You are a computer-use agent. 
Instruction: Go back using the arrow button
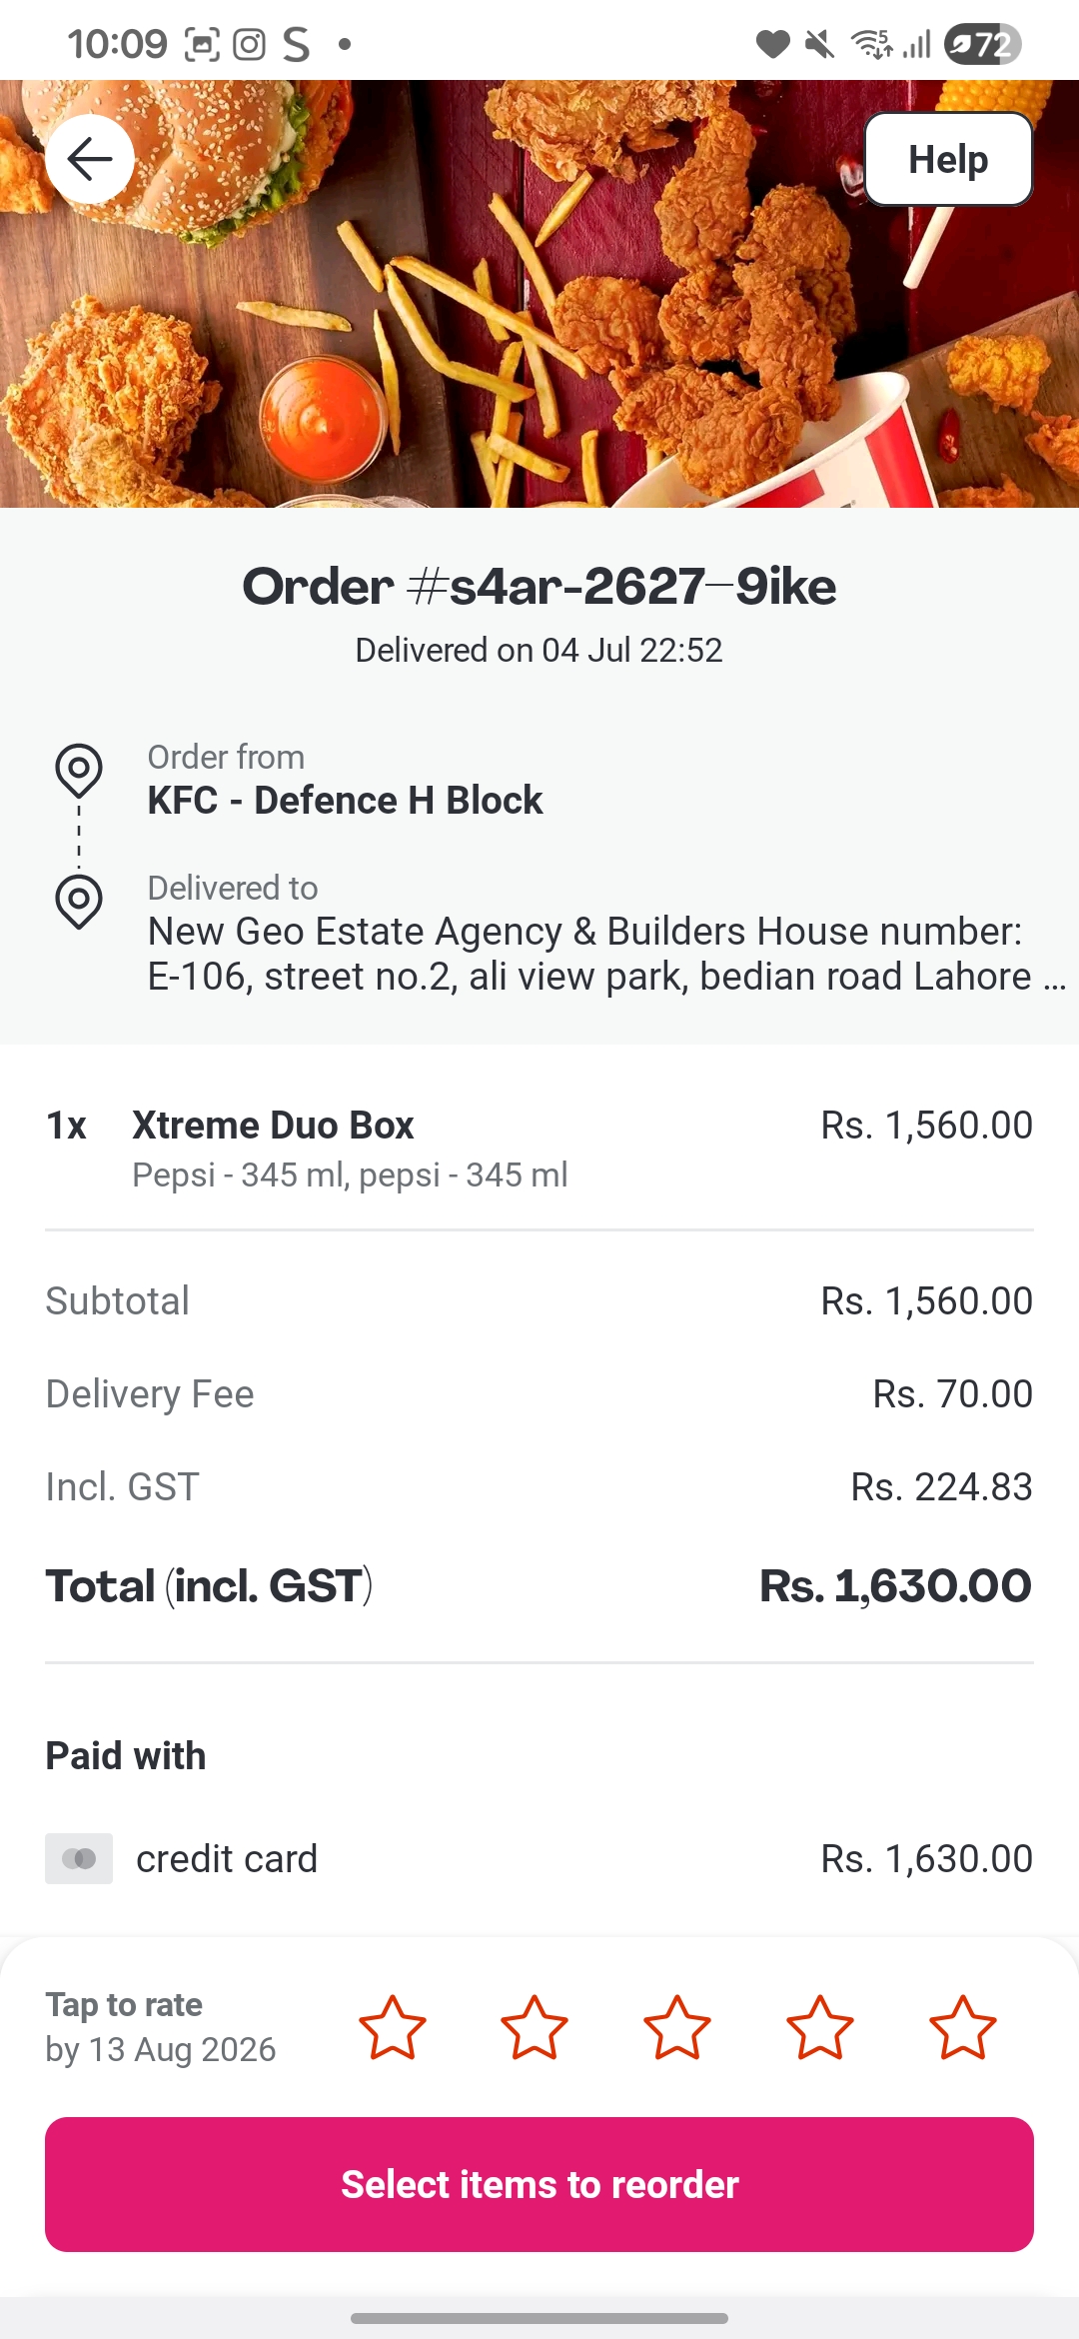tap(90, 159)
